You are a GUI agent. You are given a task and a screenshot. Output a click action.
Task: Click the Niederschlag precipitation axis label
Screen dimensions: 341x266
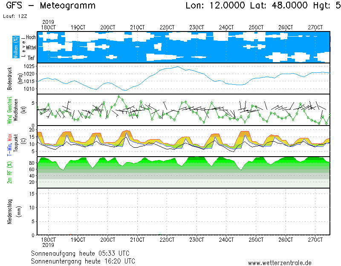9,212
